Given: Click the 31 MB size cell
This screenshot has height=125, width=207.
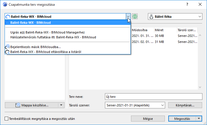Looking at the screenshot, I should tap(159, 42).
